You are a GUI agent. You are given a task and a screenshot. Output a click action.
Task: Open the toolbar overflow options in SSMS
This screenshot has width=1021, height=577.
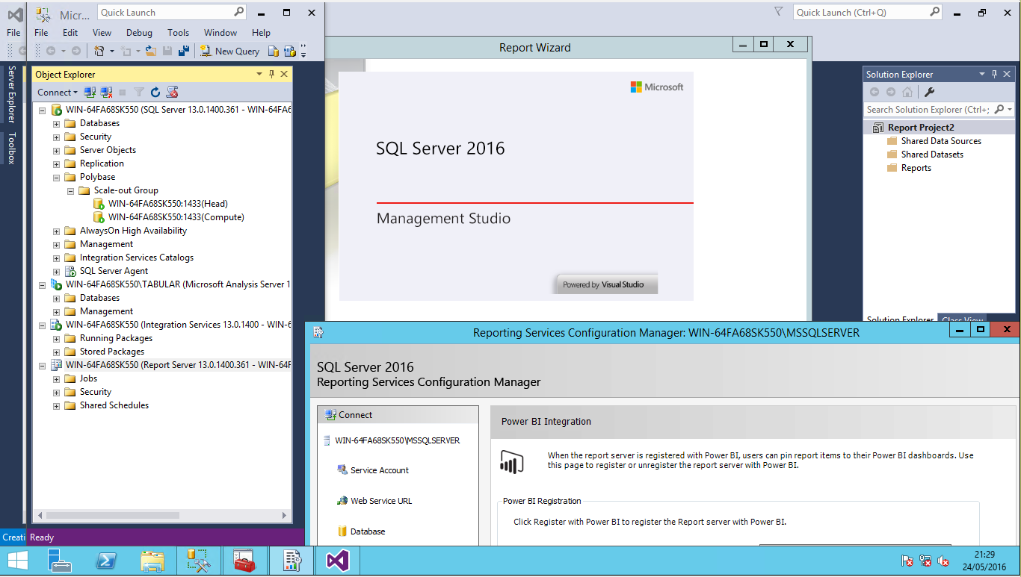point(303,51)
